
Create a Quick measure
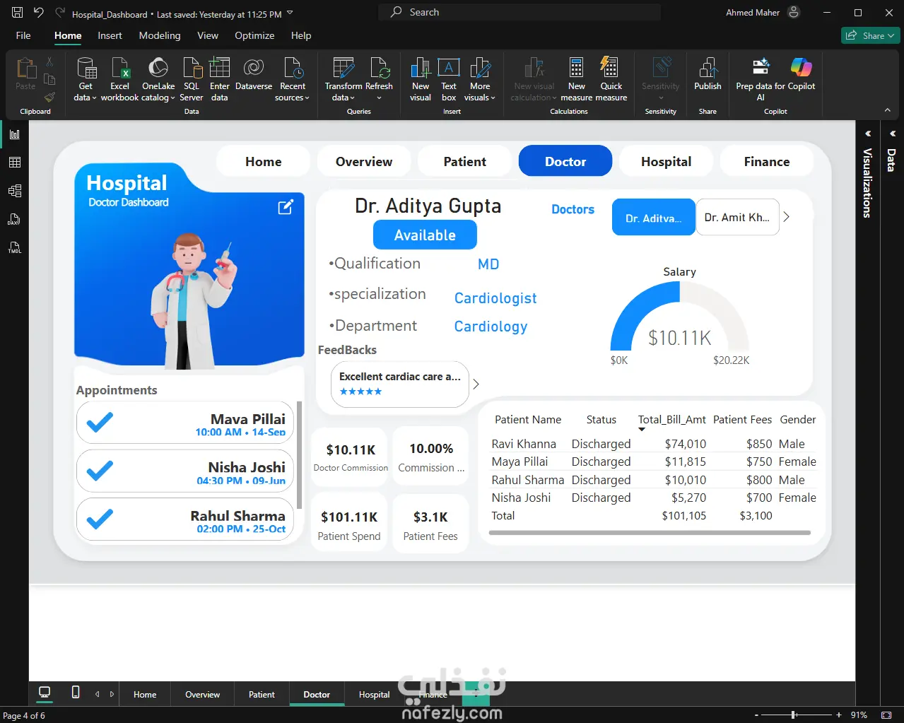coord(611,80)
